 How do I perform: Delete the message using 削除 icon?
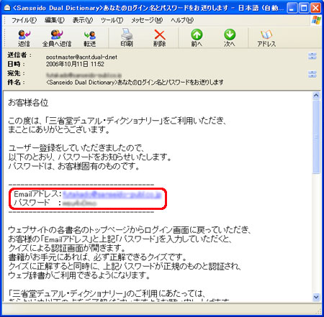pos(160,38)
